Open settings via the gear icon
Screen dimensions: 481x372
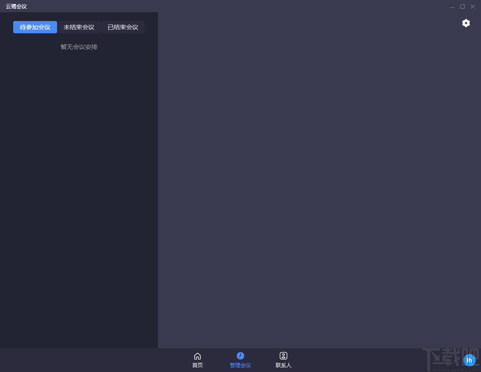click(x=466, y=23)
